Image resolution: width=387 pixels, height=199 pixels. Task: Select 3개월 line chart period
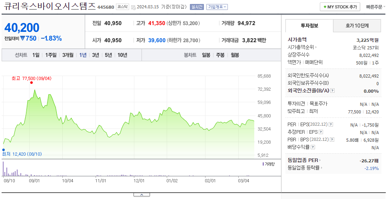[x=68, y=55]
